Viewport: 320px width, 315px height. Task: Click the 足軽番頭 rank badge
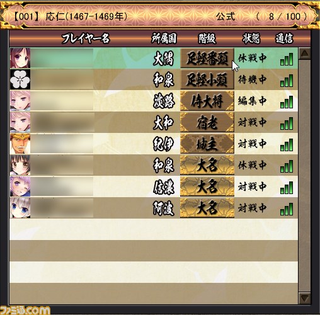click(207, 58)
